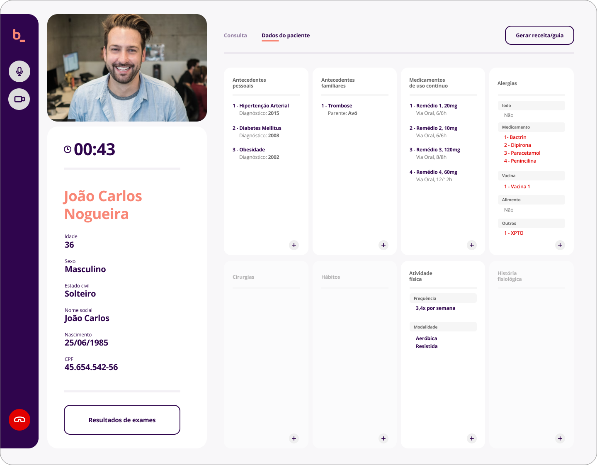Click 3,4x por semana value
The image size is (597, 465).
coord(435,308)
